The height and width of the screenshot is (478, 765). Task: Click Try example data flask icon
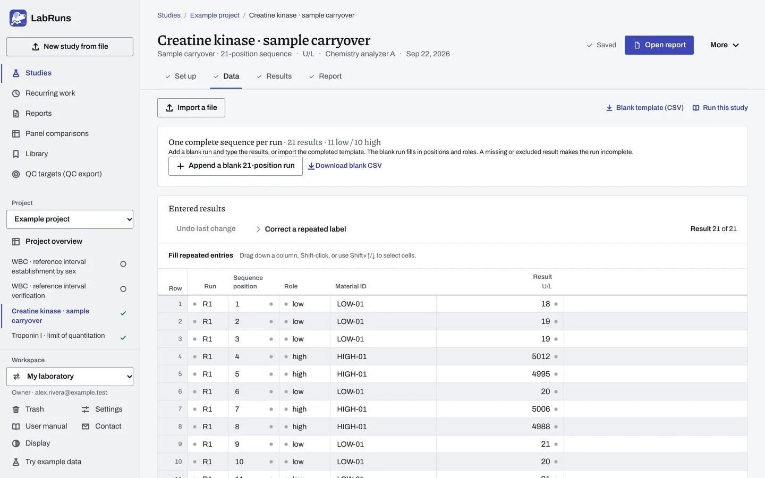click(x=16, y=462)
